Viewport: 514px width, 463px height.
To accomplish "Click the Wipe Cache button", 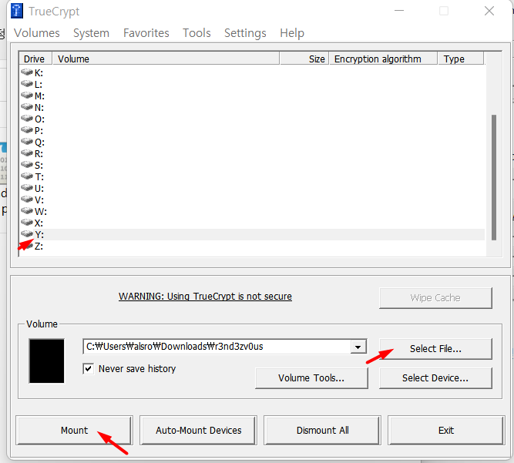I will tap(435, 298).
